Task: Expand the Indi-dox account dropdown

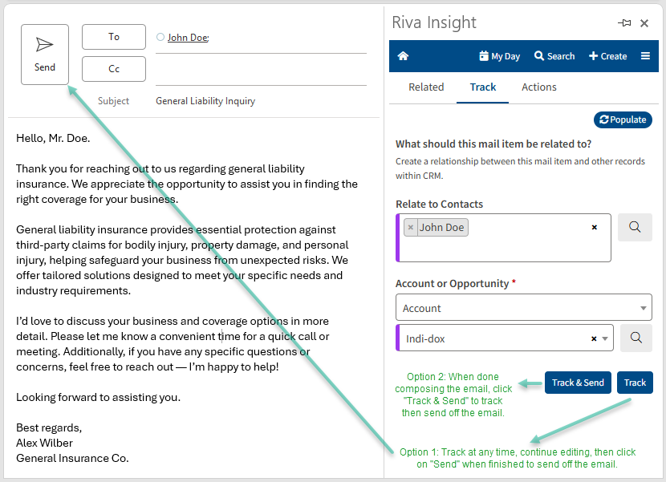Action: click(606, 338)
